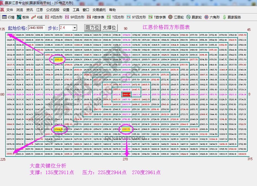Open the 江恩 menu

click(39, 10)
